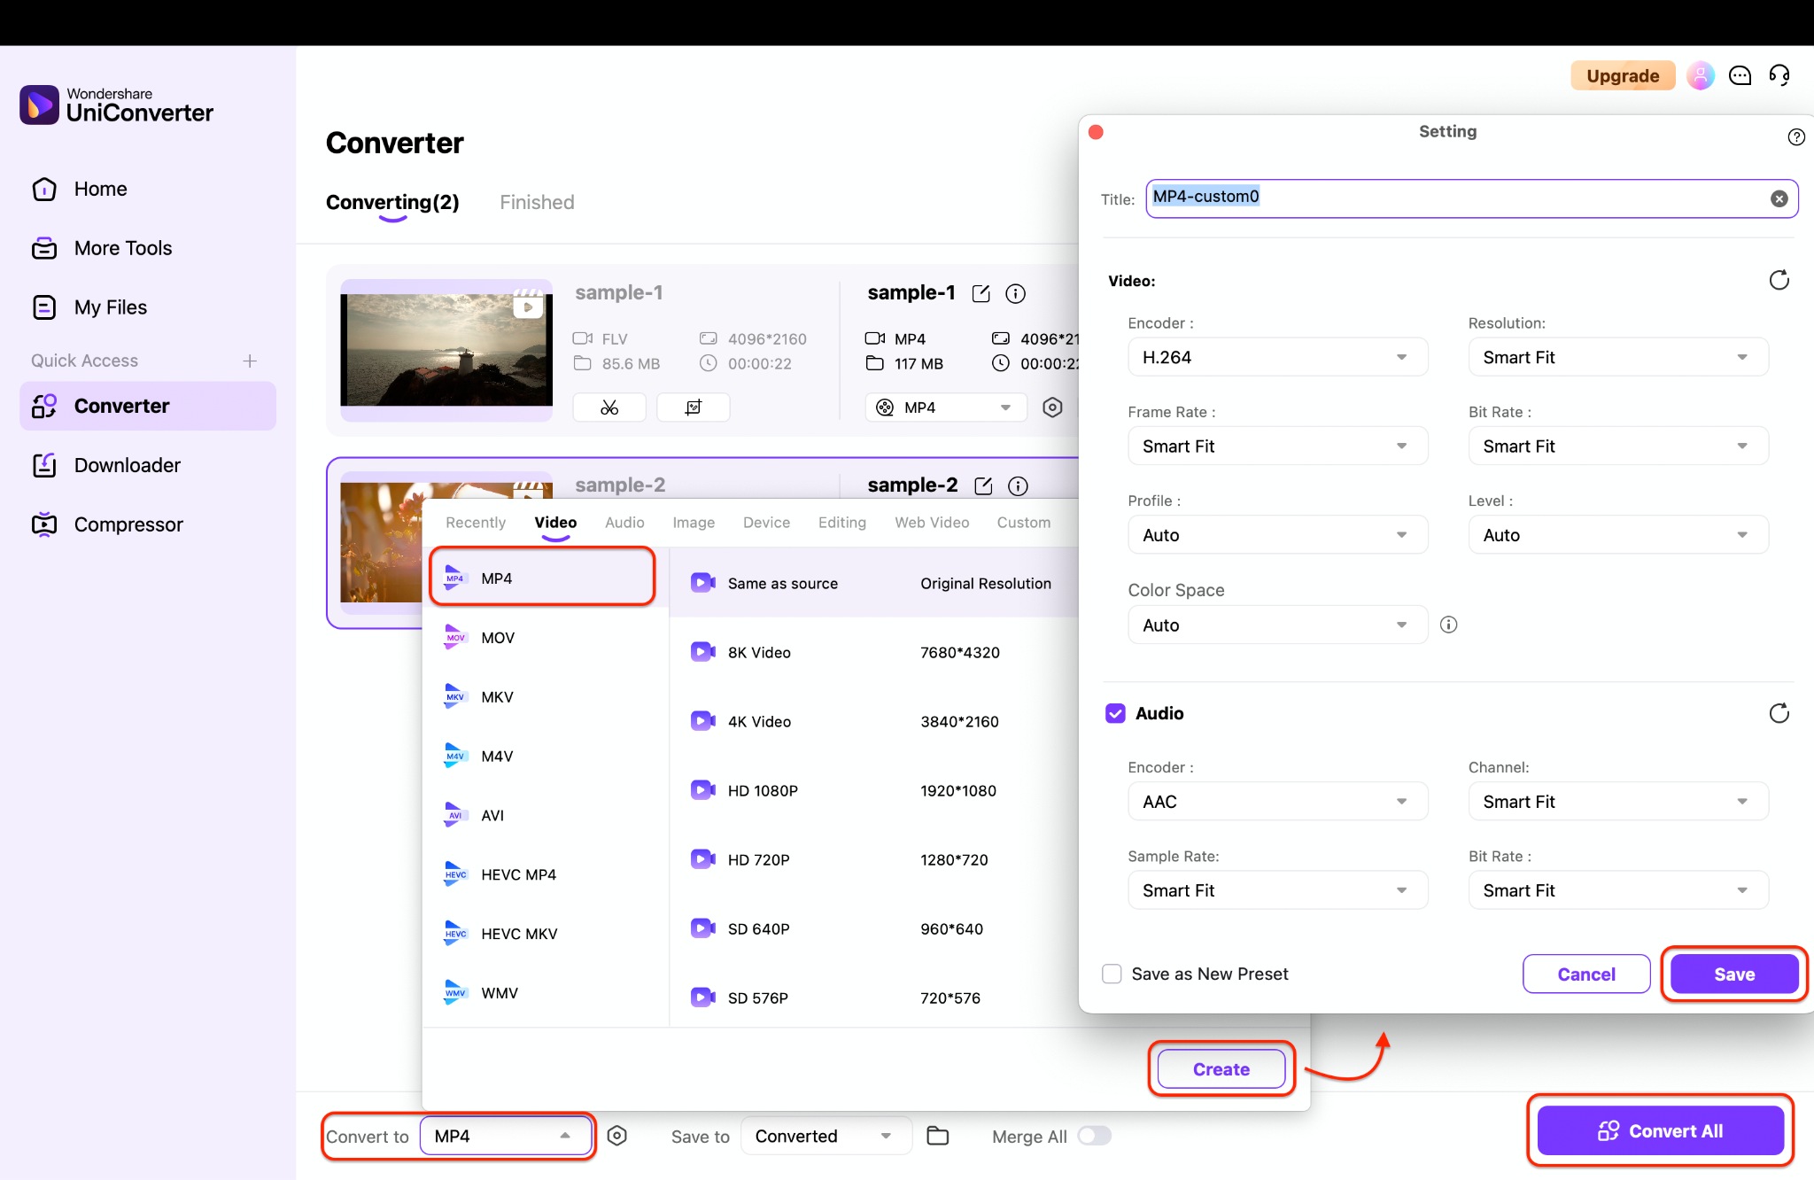Screen dimensions: 1814x1180
Task: Toggle the Merge All switch
Action: click(x=1094, y=1136)
